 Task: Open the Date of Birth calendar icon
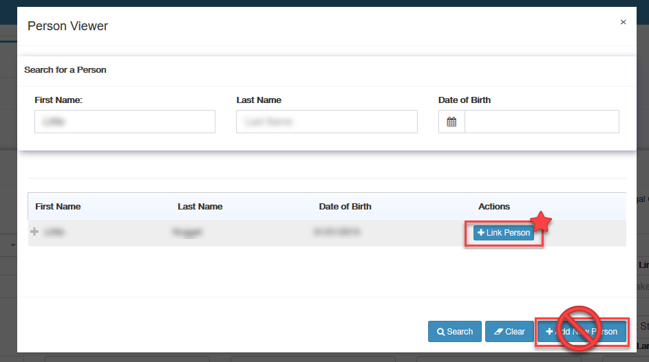point(451,122)
